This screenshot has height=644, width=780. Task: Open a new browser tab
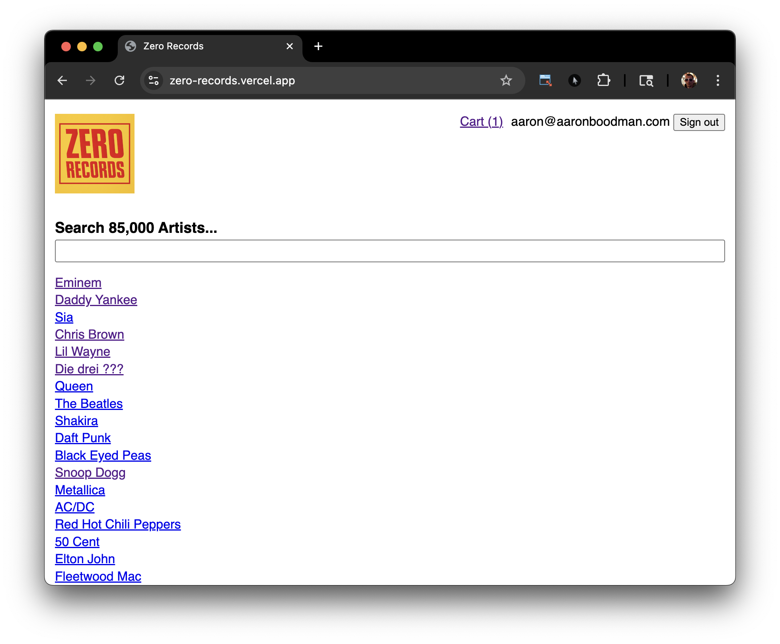[318, 47]
